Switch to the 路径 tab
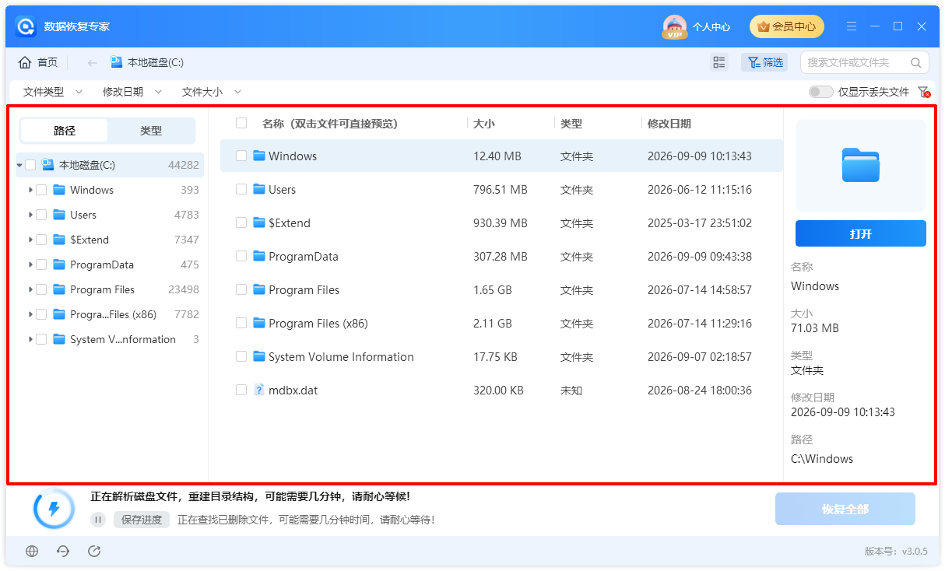The width and height of the screenshot is (945, 571). click(65, 131)
